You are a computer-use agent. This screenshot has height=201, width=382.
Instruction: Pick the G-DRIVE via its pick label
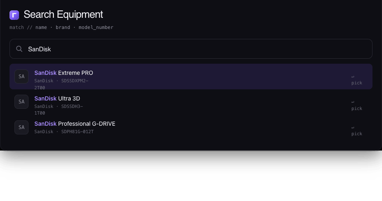(x=357, y=134)
